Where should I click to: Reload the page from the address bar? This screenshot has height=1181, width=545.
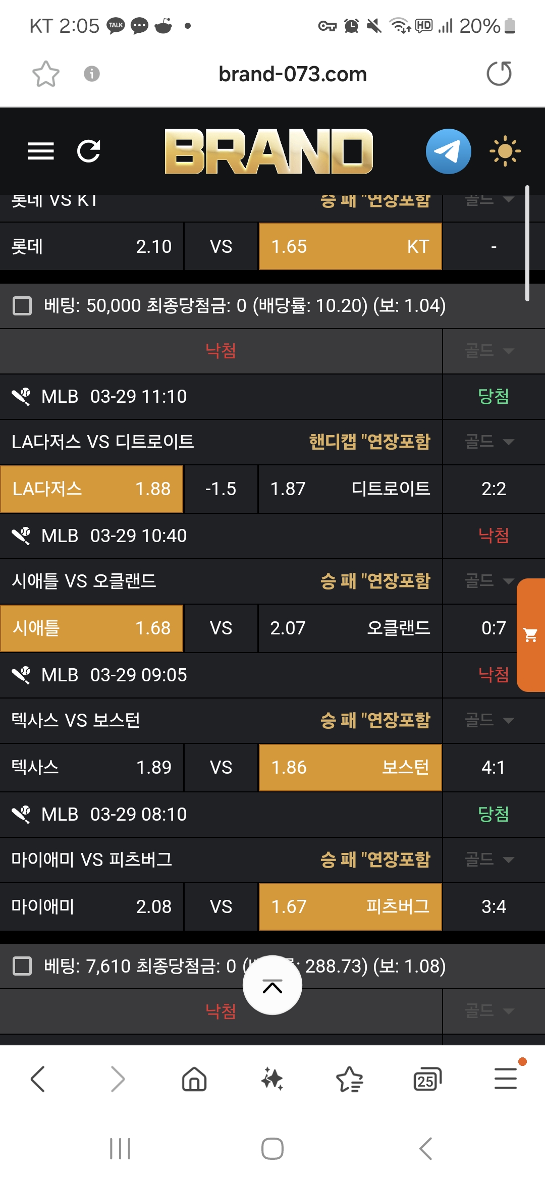click(499, 74)
